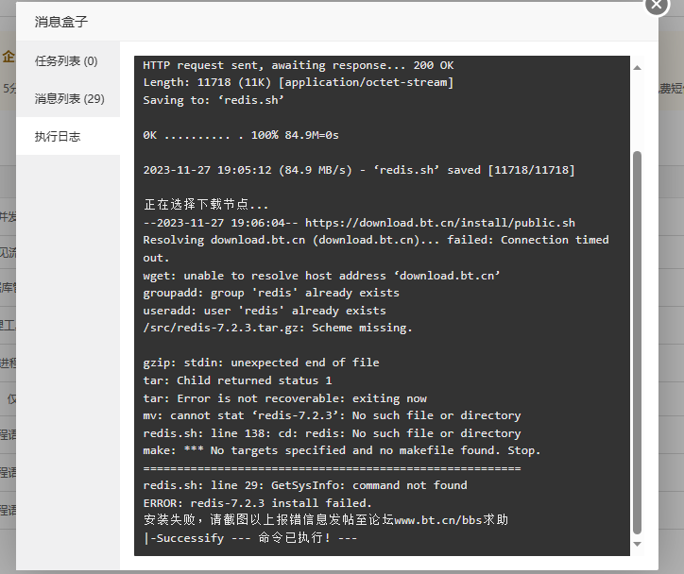This screenshot has height=574, width=684.
Task: Switch to the 消息列表 (29) tab
Action: pyautogui.click(x=69, y=99)
